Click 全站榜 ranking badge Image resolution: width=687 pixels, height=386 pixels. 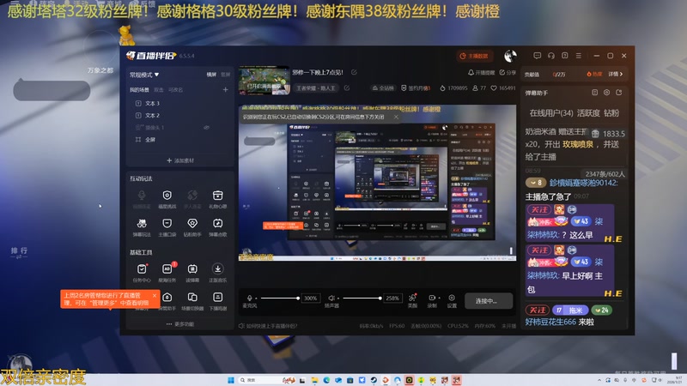(383, 88)
